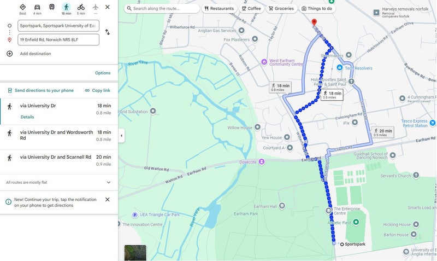Select the Driving travel mode icon
Screen dimensions: 437x261
click(37, 8)
